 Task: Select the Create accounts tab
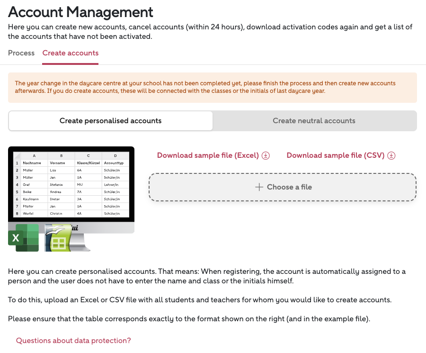[71, 53]
